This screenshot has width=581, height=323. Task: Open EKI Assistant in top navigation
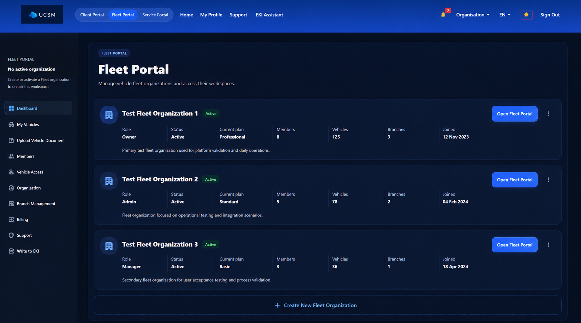[x=269, y=15]
